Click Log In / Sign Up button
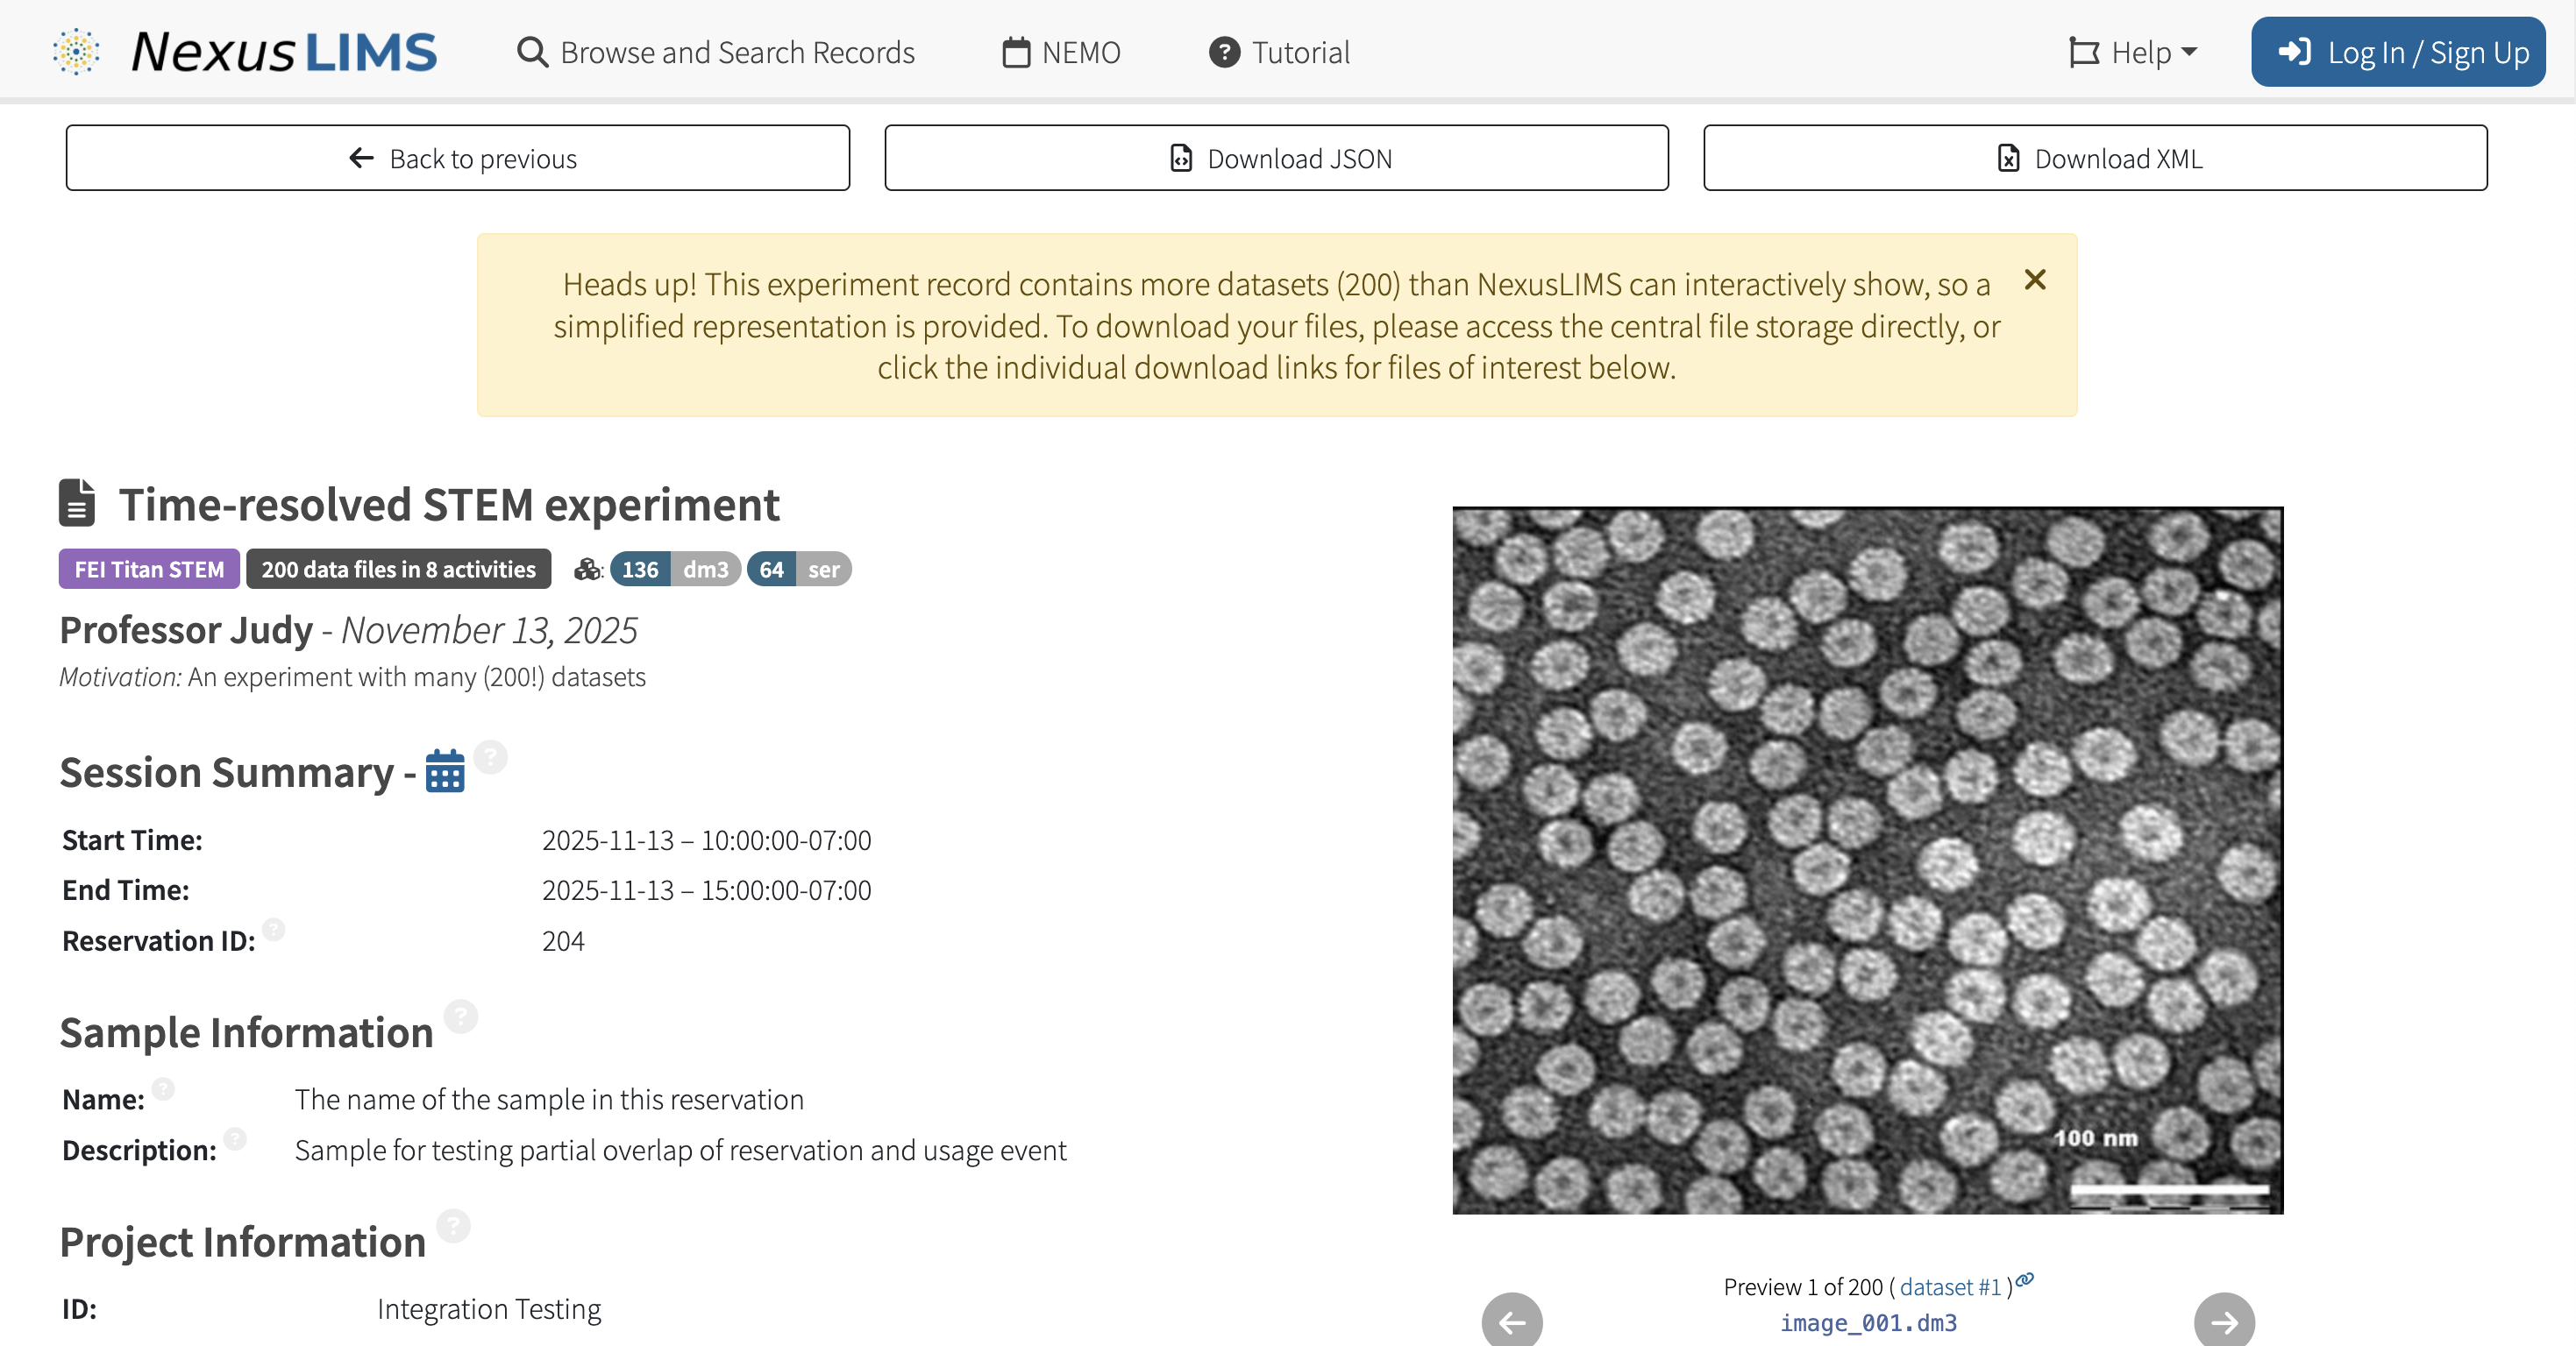This screenshot has width=2576, height=1346. pyautogui.click(x=2397, y=52)
